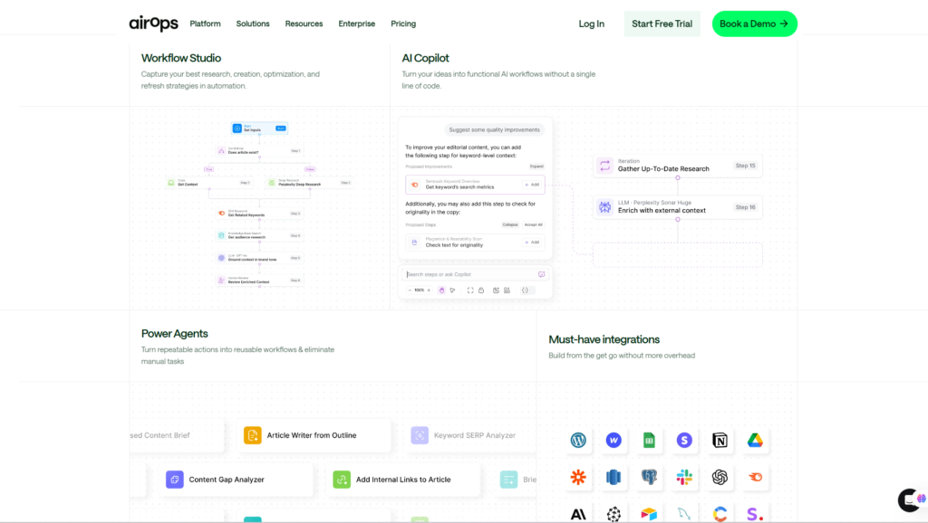Add the Check text for originality step
Viewport: 928px width, 523px height.
click(532, 242)
